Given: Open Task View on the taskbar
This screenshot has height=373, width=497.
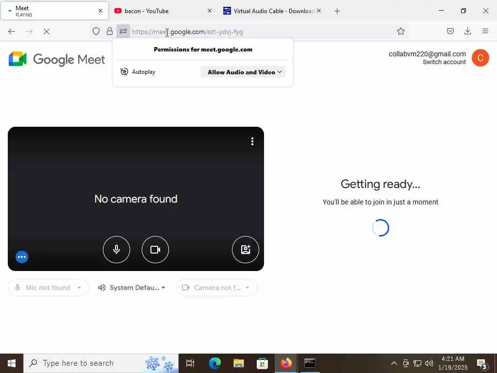Looking at the screenshot, I should pos(190,363).
